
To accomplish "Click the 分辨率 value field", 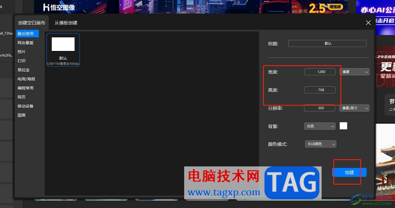I will coord(320,108).
